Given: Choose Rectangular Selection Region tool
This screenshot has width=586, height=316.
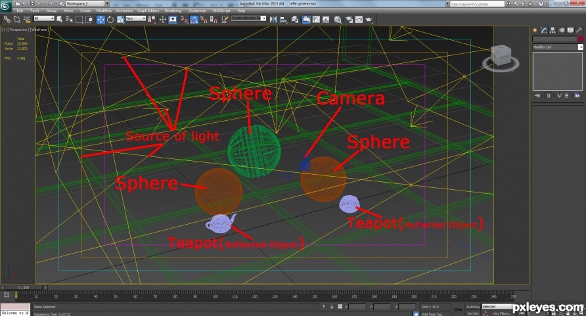Looking at the screenshot, I should (79, 20).
